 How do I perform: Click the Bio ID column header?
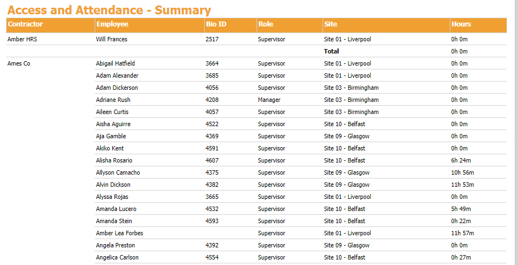[x=216, y=24]
